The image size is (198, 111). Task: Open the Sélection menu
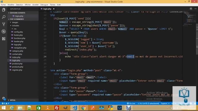click(x=19, y=5)
